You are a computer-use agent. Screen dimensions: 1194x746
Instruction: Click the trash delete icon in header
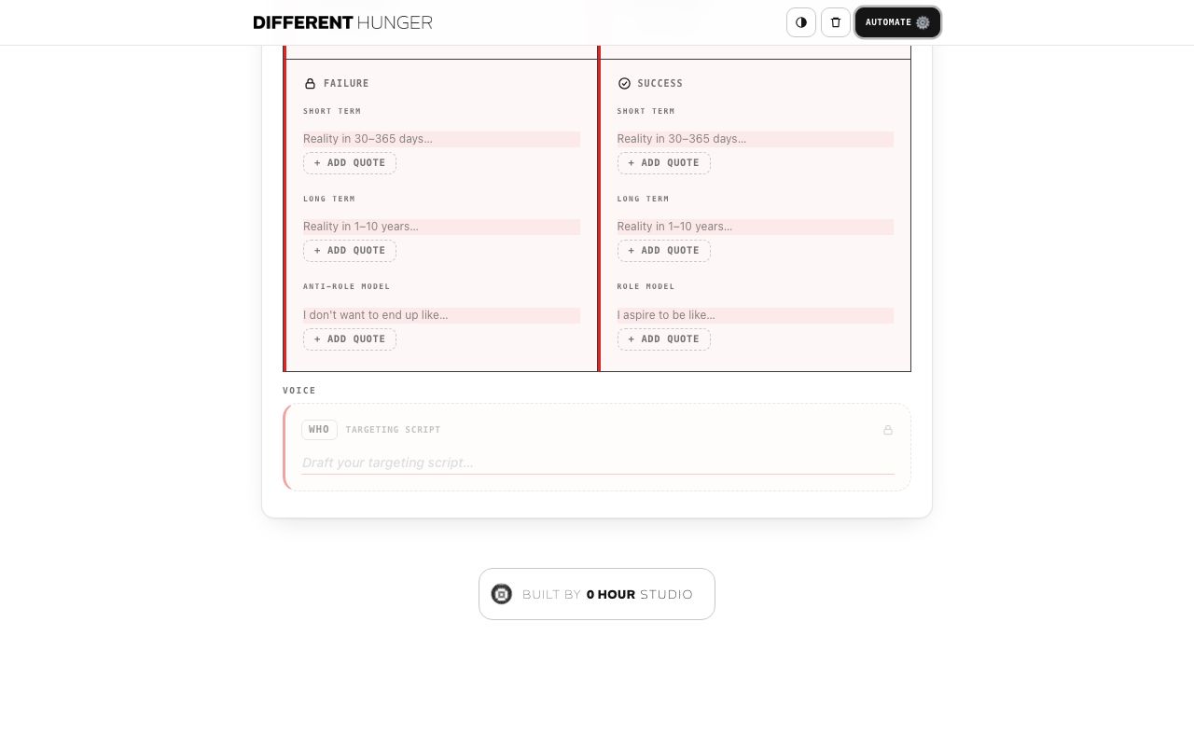tap(836, 22)
